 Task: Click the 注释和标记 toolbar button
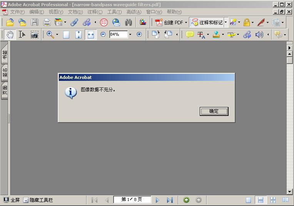207,22
